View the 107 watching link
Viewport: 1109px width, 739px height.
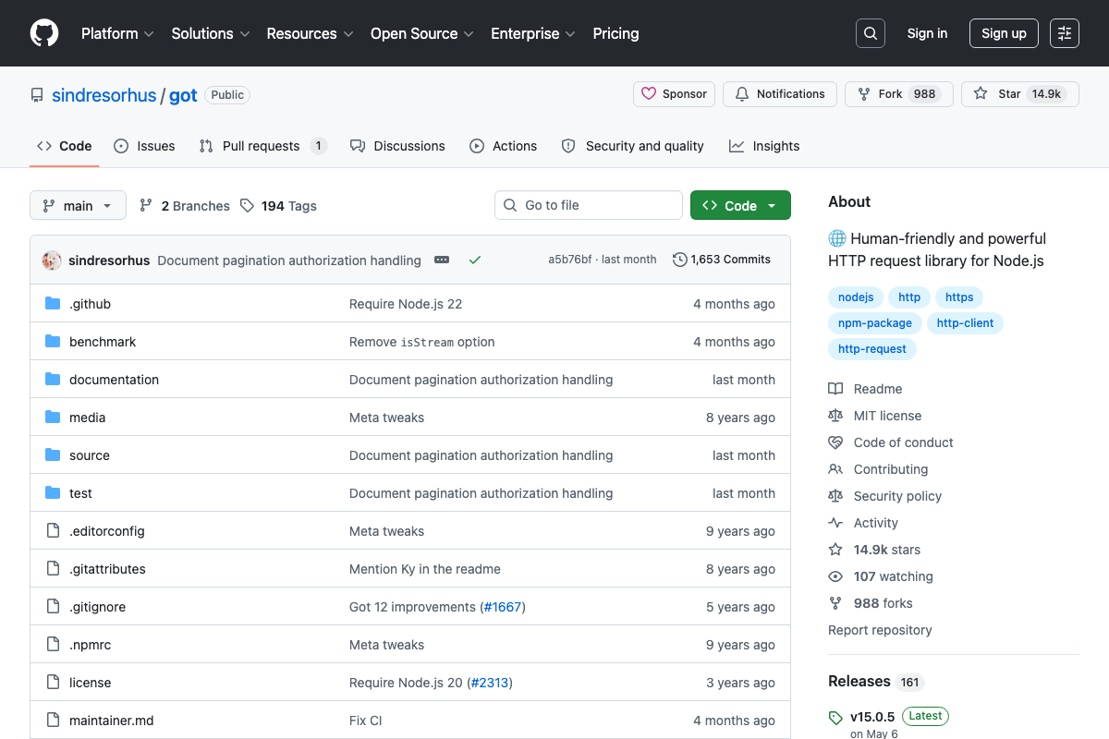click(x=881, y=576)
